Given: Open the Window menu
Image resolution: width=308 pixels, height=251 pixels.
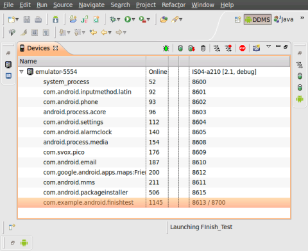Looking at the screenshot, I should pyautogui.click(x=203, y=4).
